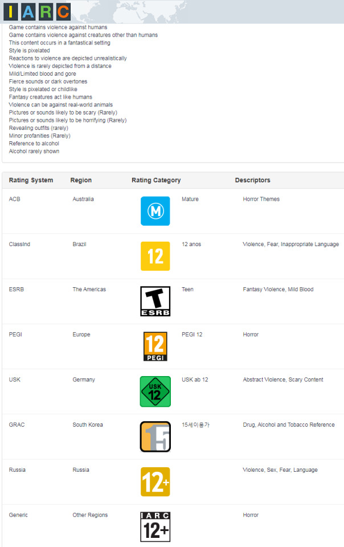This screenshot has width=344, height=547.
Task: Click the ClassInd yellow 12 rating icon
Action: coord(155,256)
